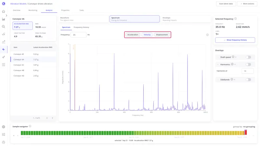The width and height of the screenshot is (260, 146).
Task: Open the magnifier search sidebar icon
Action: [x=4, y=27]
